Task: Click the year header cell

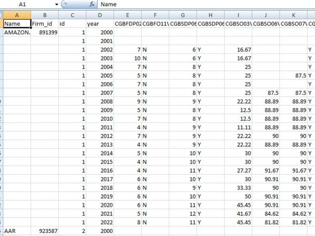Action: point(100,24)
